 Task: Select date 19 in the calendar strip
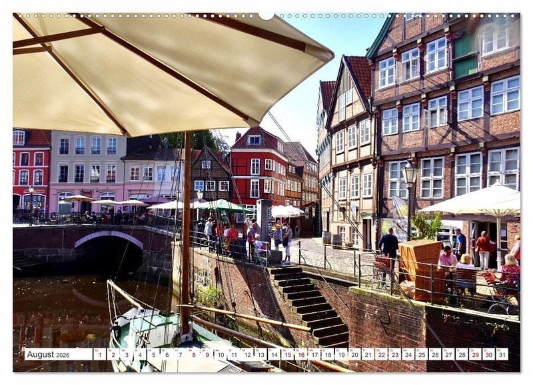point(341,354)
